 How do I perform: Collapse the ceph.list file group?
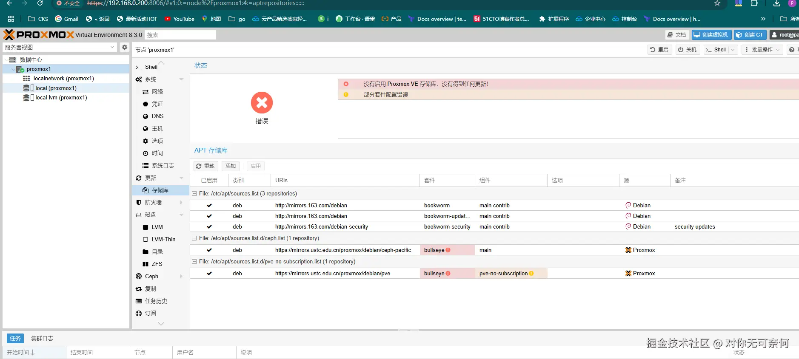coord(194,238)
